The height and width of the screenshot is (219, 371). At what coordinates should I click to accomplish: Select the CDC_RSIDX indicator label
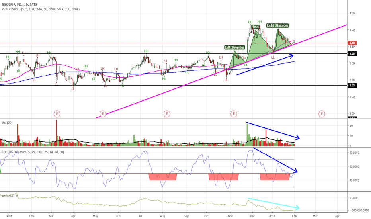(33, 152)
